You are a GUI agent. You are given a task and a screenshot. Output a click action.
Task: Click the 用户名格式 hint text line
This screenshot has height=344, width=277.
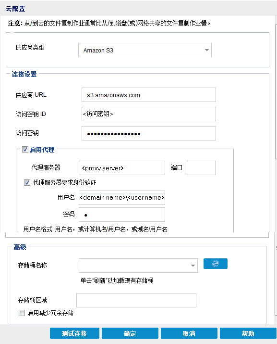[x=95, y=229]
